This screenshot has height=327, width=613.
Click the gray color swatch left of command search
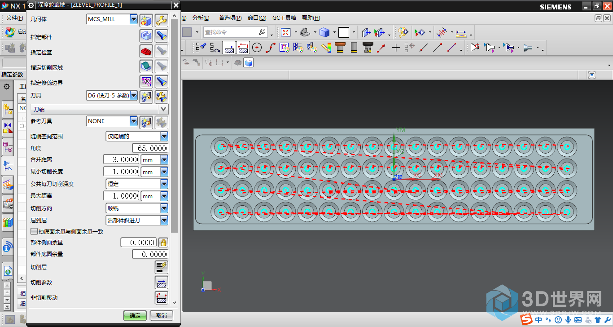pyautogui.click(x=187, y=32)
